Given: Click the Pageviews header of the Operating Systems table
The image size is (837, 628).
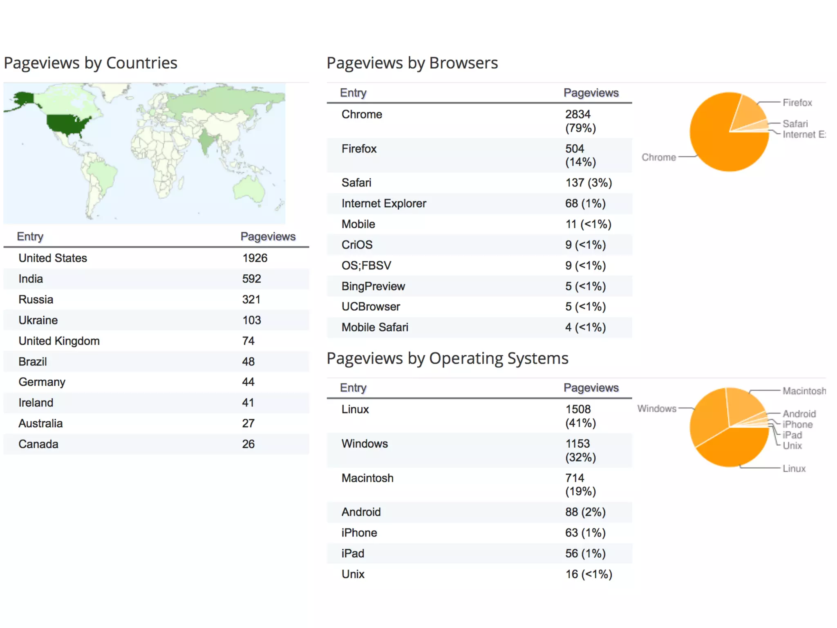Looking at the screenshot, I should click(x=591, y=388).
